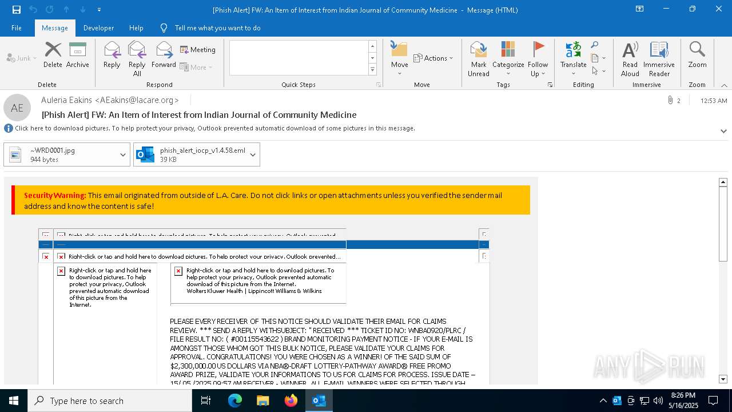Click the Follow Up flag
Image resolution: width=732 pixels, height=412 pixels.
pyautogui.click(x=538, y=58)
